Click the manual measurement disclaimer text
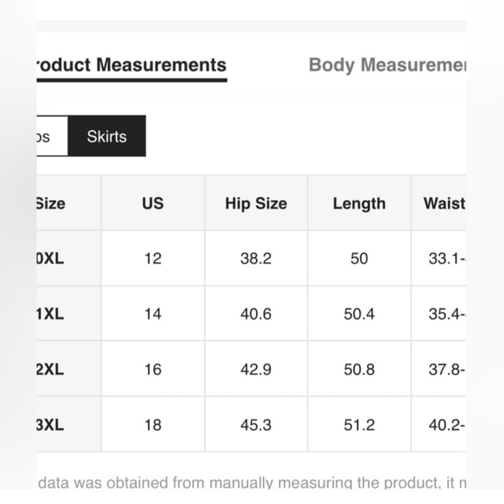The width and height of the screenshot is (504, 504). point(252,483)
